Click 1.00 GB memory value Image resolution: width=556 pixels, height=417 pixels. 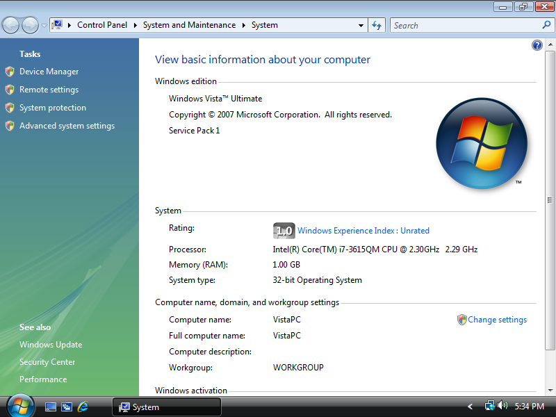pos(286,265)
